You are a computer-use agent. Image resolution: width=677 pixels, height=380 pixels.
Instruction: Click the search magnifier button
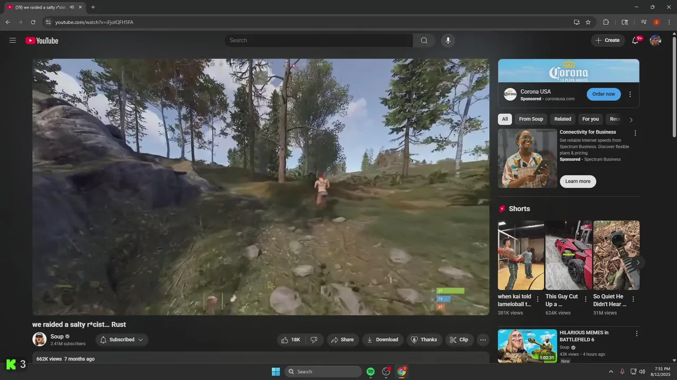[x=424, y=41]
